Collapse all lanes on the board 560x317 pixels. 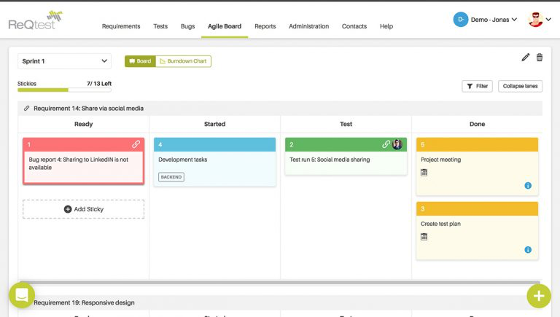click(520, 86)
